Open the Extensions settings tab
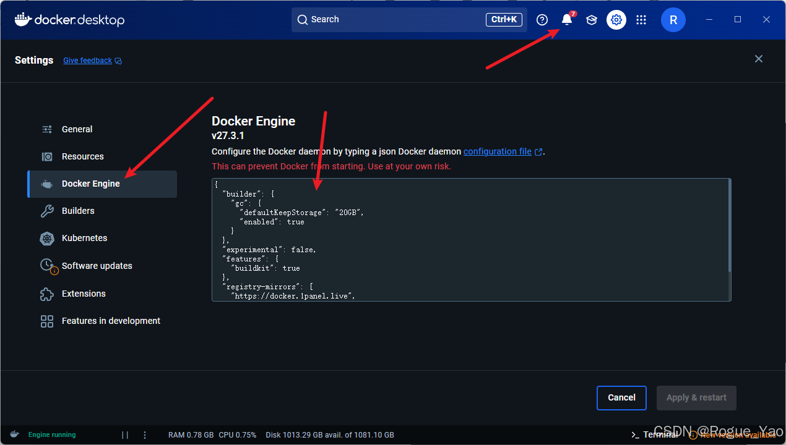The image size is (786, 445). click(102, 294)
